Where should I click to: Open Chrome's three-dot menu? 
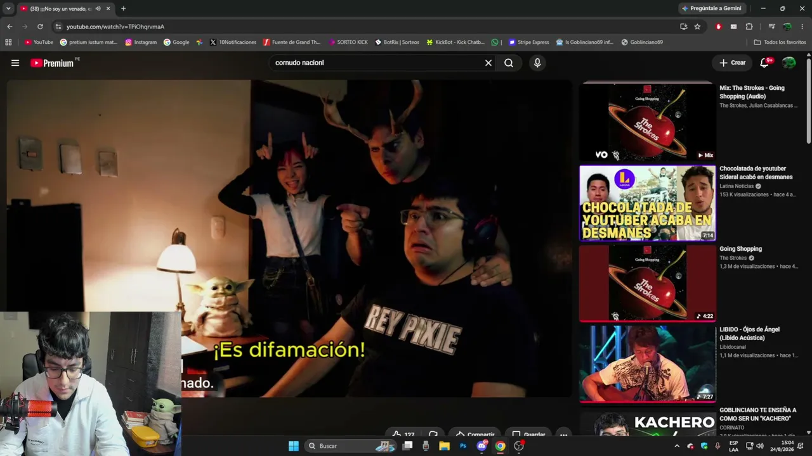click(802, 27)
